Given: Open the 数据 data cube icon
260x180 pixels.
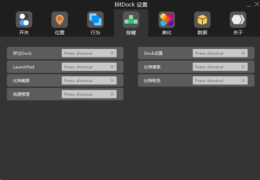Looking at the screenshot, I should click(202, 20).
